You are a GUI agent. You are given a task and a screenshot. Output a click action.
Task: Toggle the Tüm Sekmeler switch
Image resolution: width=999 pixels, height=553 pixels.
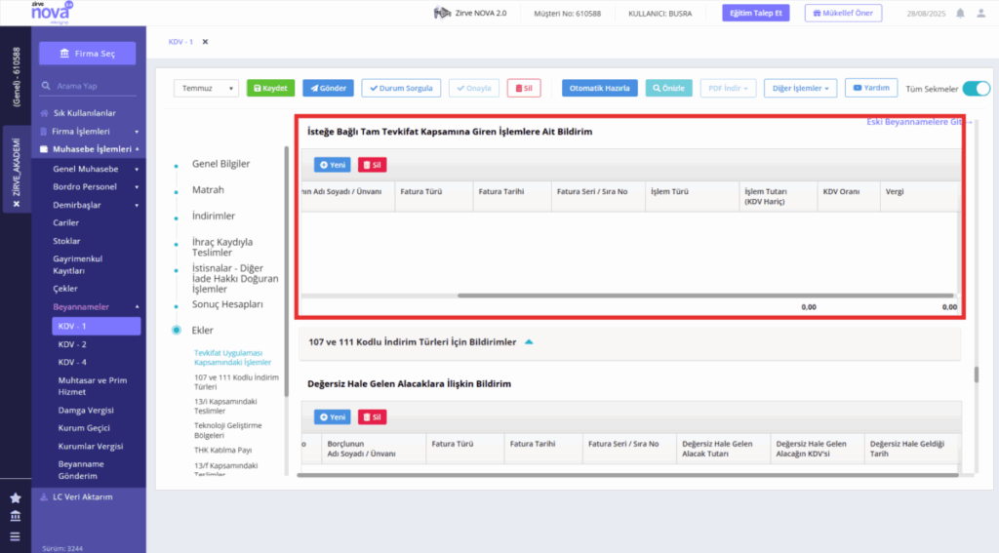976,89
